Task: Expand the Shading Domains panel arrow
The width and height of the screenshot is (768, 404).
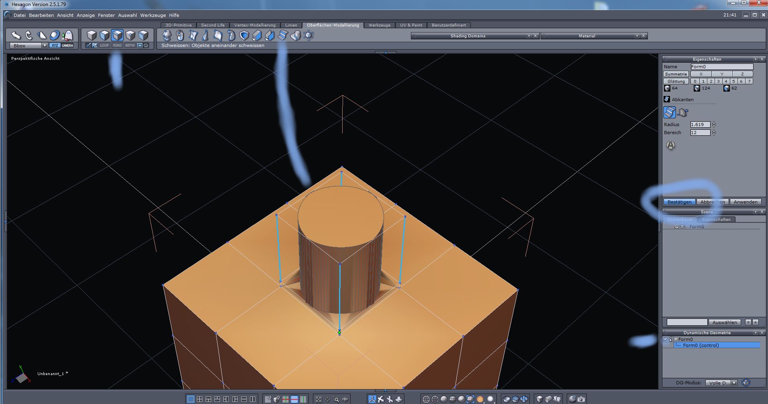Action: (529, 36)
